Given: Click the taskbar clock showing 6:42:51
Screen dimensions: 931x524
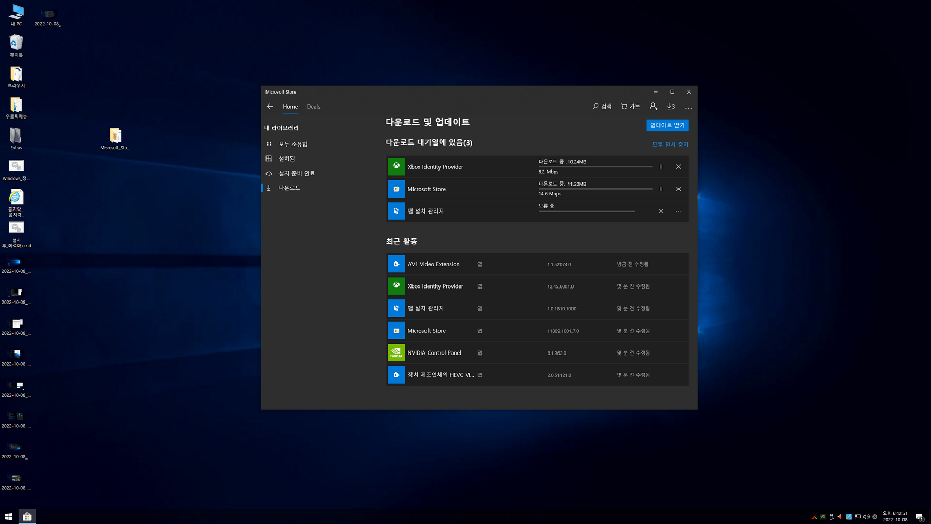Looking at the screenshot, I should [895, 516].
